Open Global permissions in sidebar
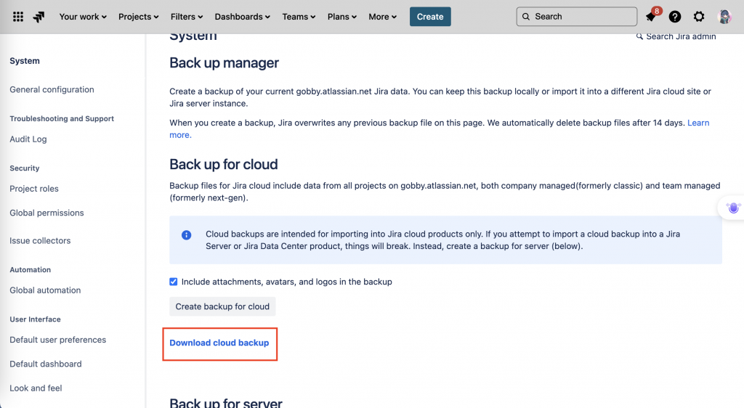The width and height of the screenshot is (744, 408). pyautogui.click(x=46, y=213)
